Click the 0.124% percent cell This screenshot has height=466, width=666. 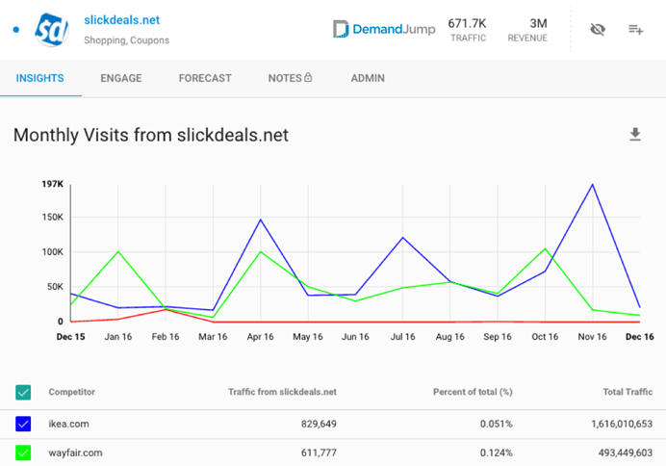496,453
